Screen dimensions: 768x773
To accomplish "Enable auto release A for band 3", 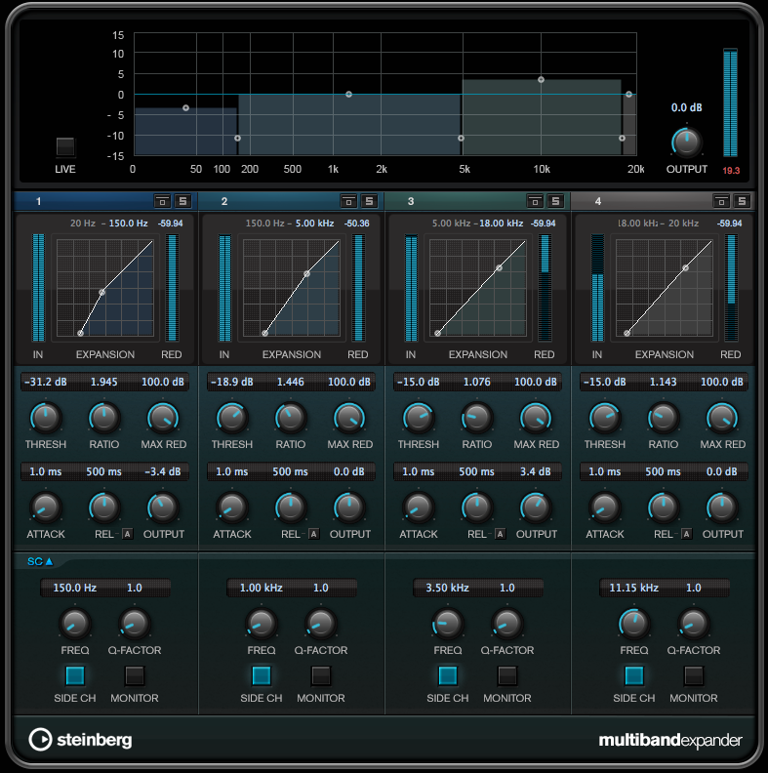I will tap(500, 534).
